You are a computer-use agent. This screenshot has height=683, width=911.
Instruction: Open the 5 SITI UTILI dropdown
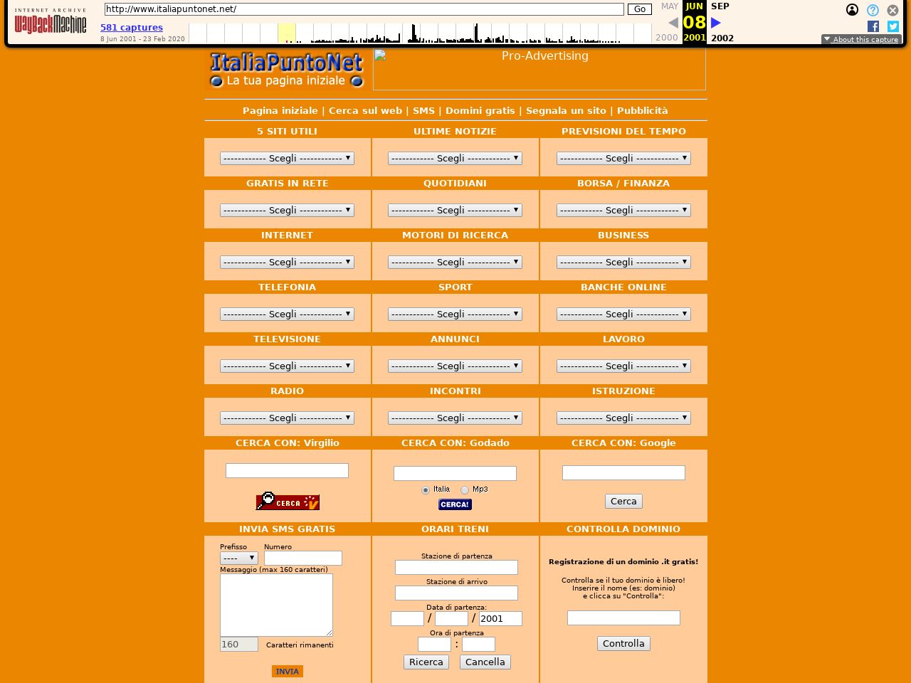tap(287, 159)
